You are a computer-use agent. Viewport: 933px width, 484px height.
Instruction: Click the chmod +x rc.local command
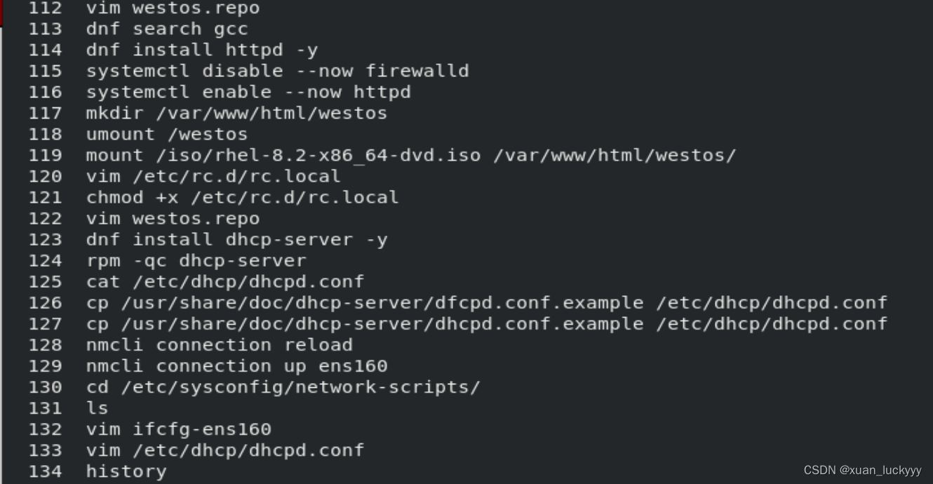click(x=242, y=198)
